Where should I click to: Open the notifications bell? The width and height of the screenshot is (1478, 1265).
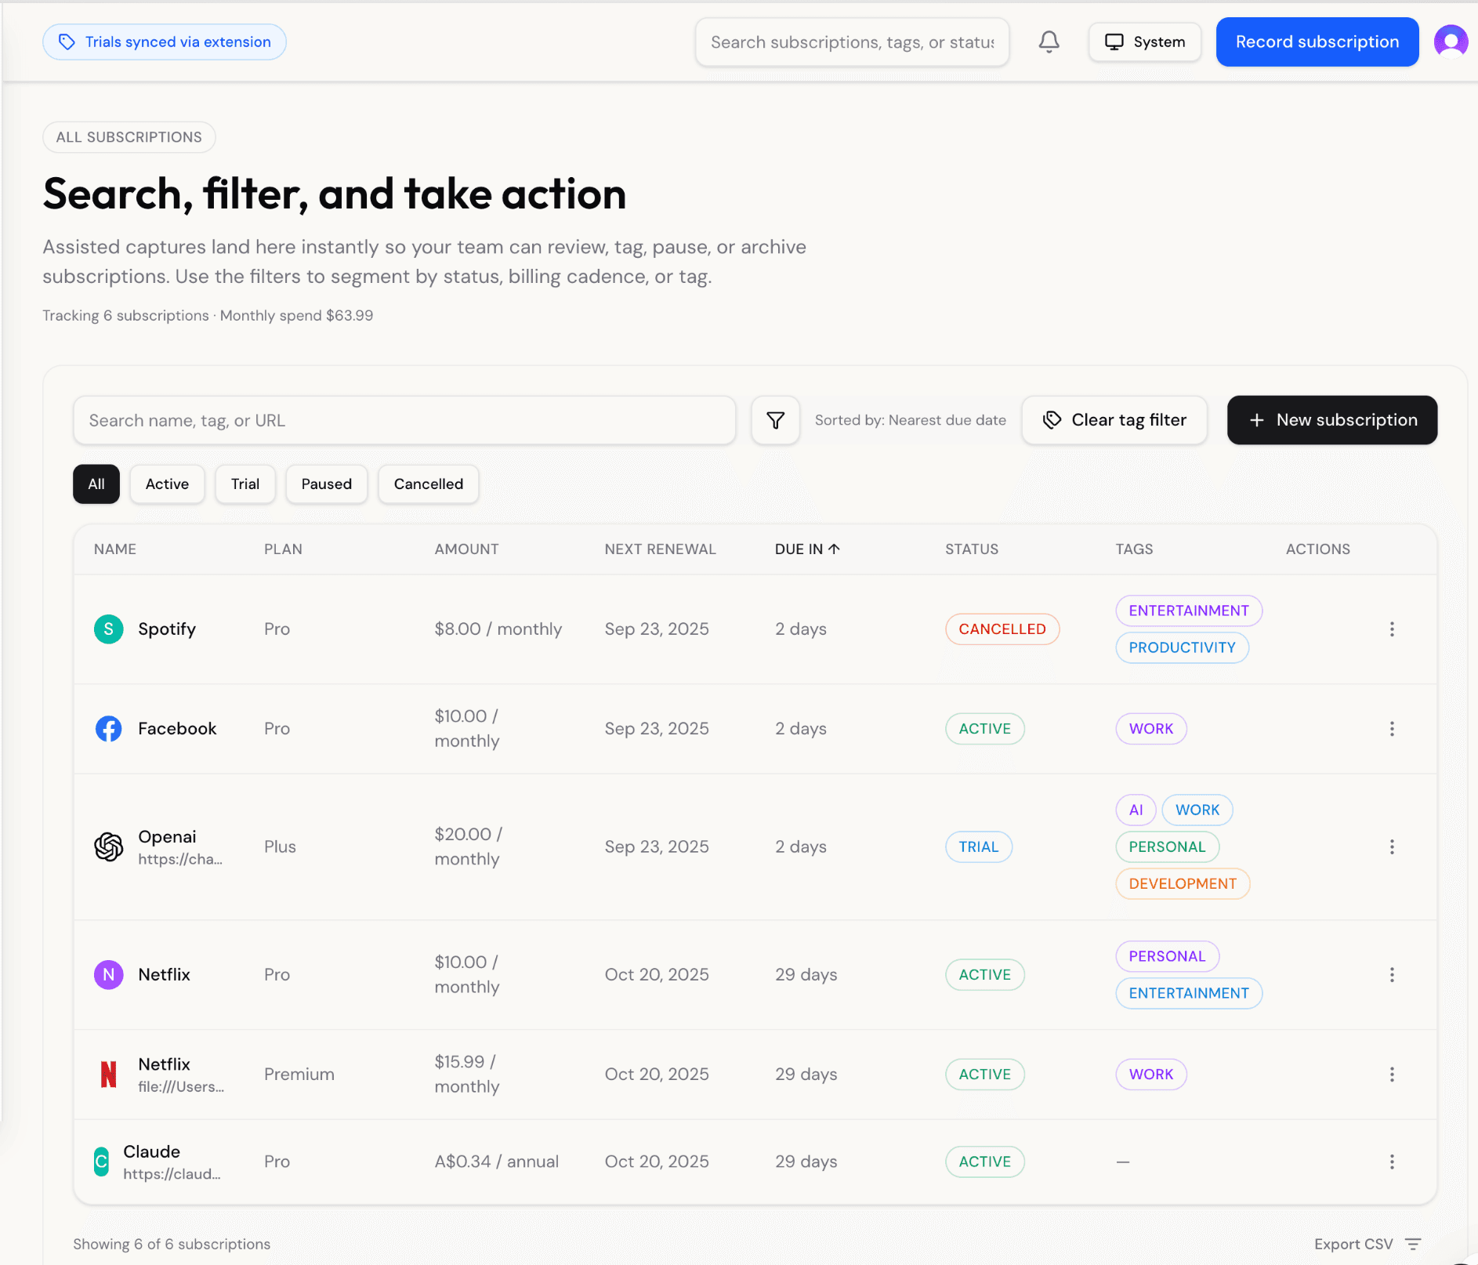click(x=1049, y=42)
